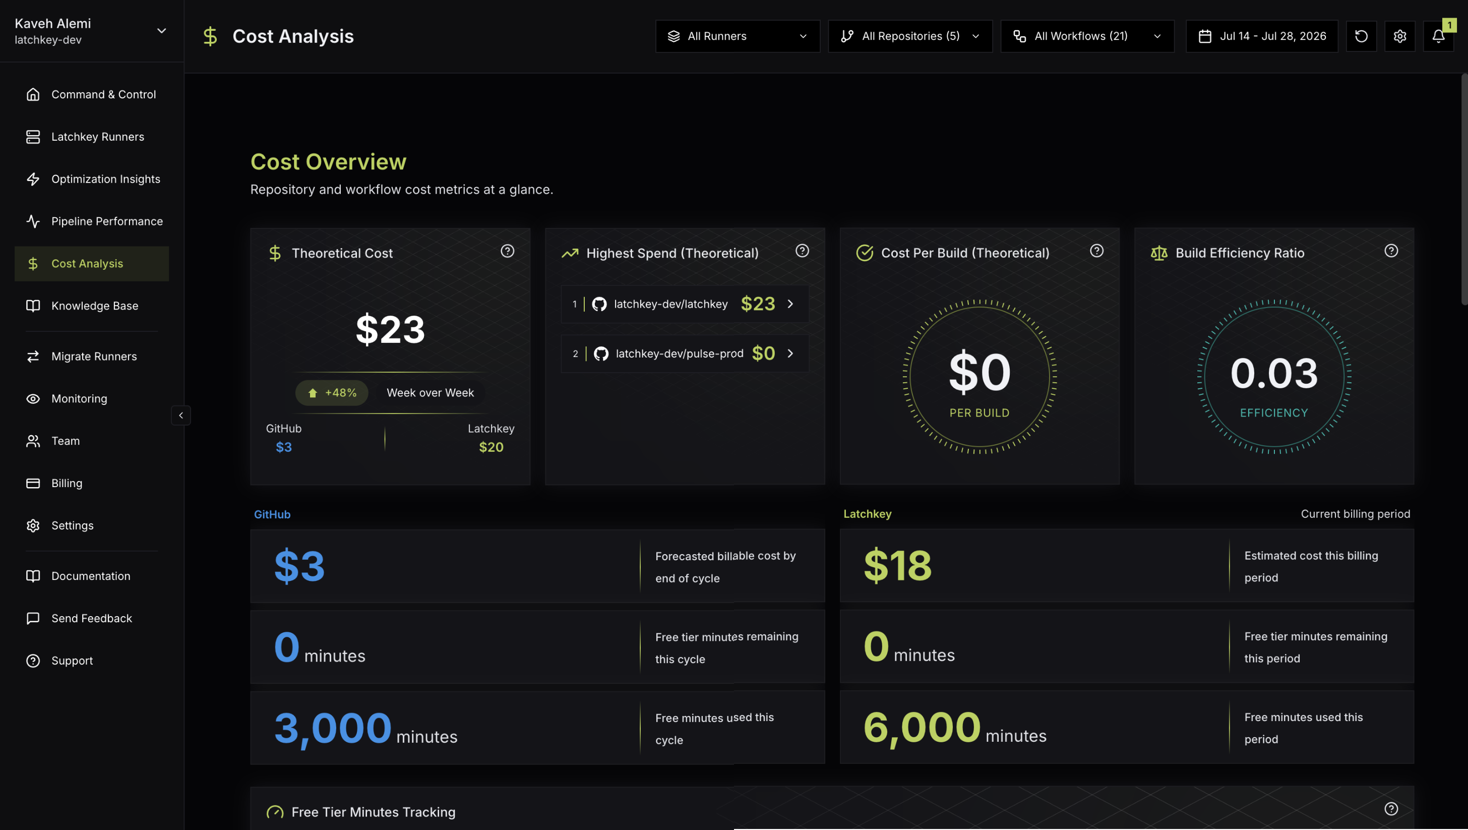
Task: Open the Migrate Runners link
Action: (91, 357)
